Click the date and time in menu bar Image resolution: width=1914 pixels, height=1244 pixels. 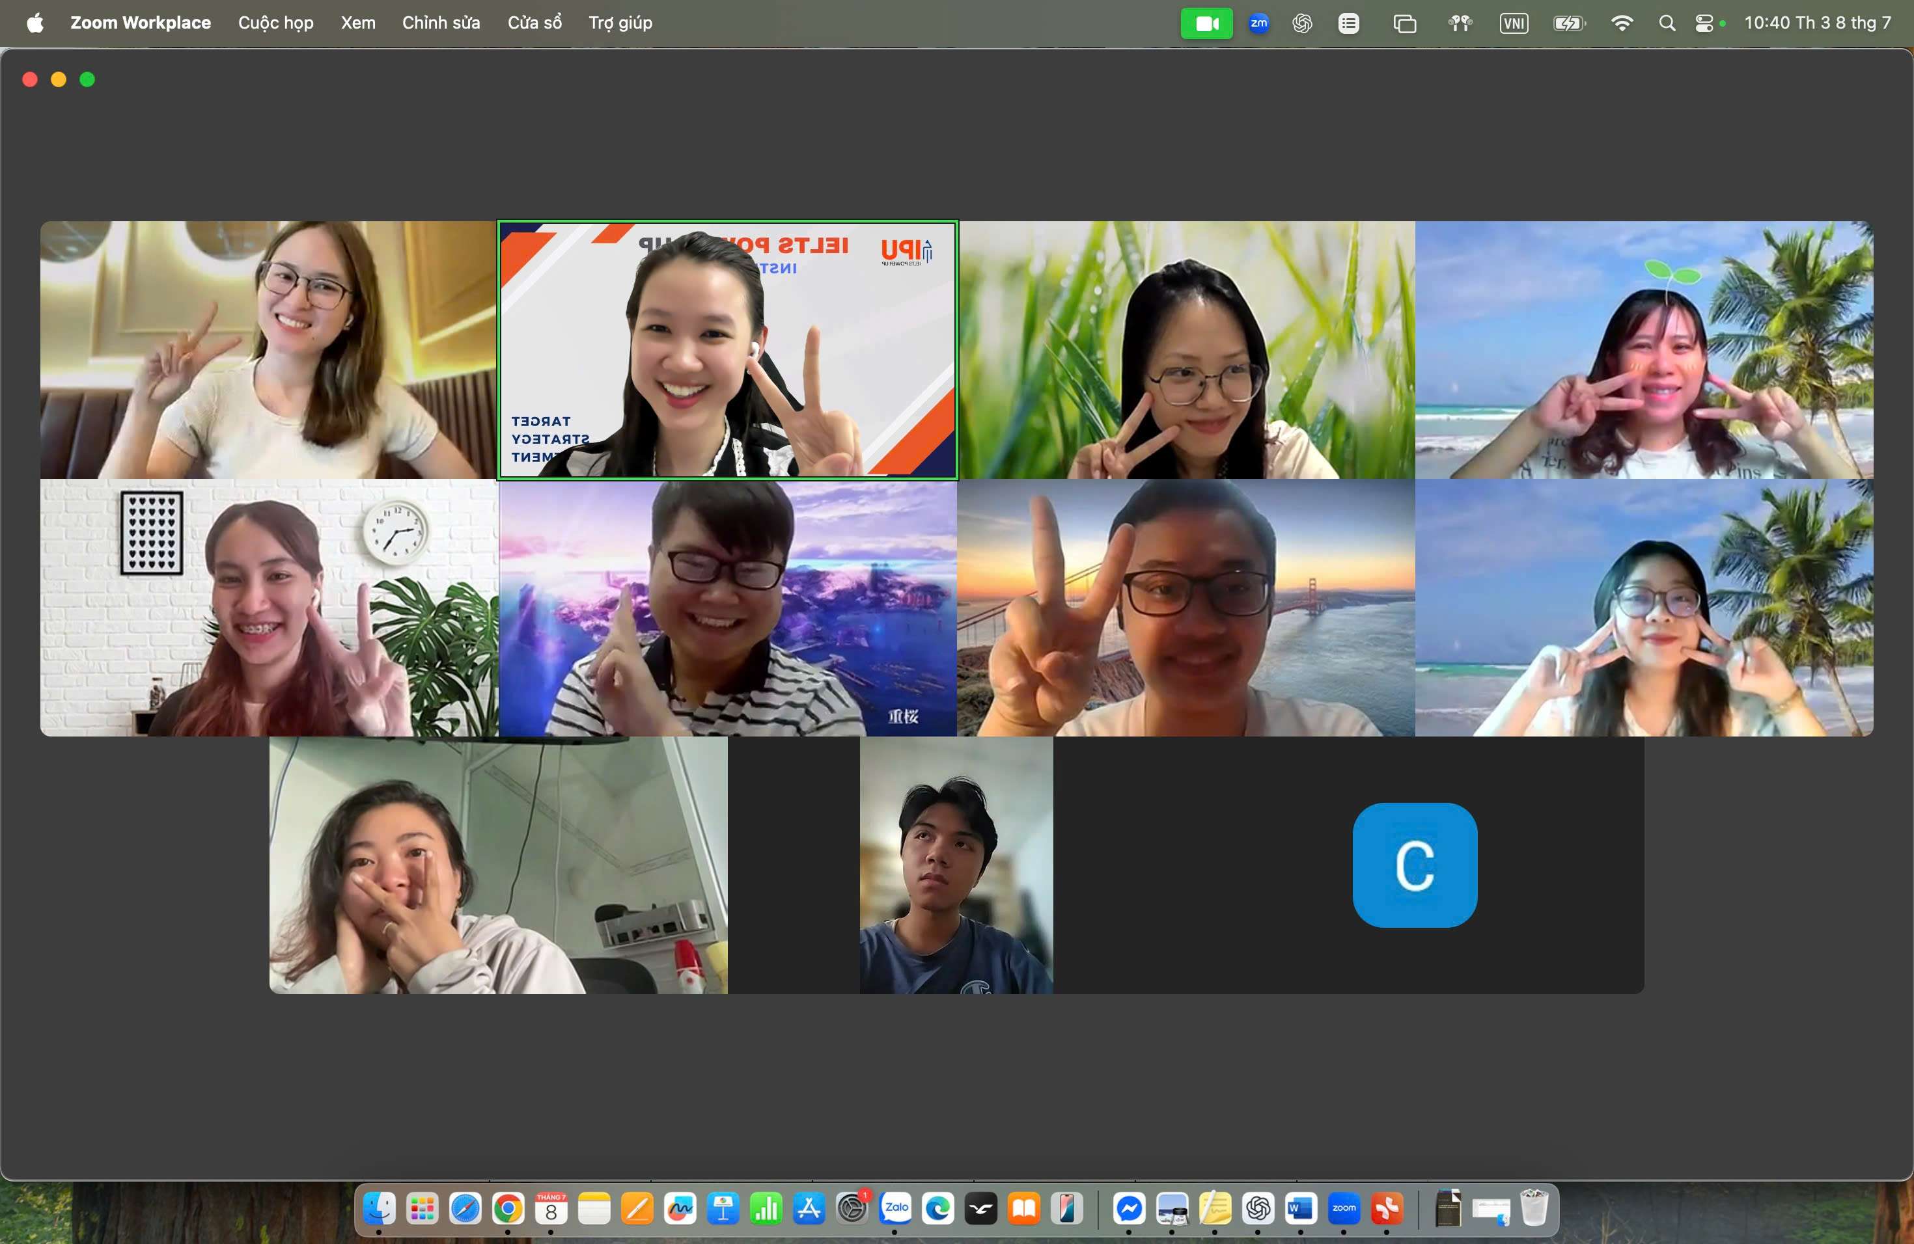tap(1817, 23)
